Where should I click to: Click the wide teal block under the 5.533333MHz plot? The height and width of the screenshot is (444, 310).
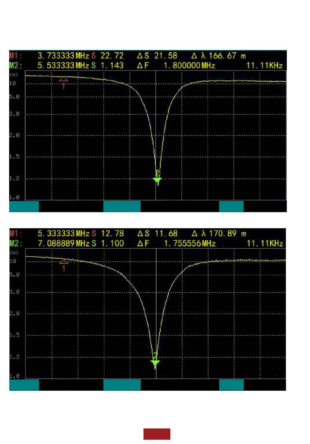(x=122, y=206)
